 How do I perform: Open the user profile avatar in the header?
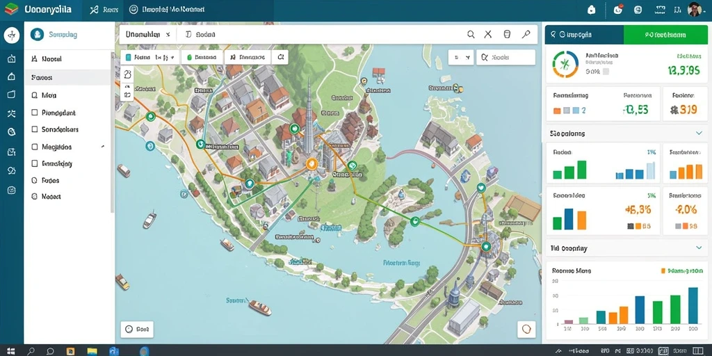coord(695,10)
